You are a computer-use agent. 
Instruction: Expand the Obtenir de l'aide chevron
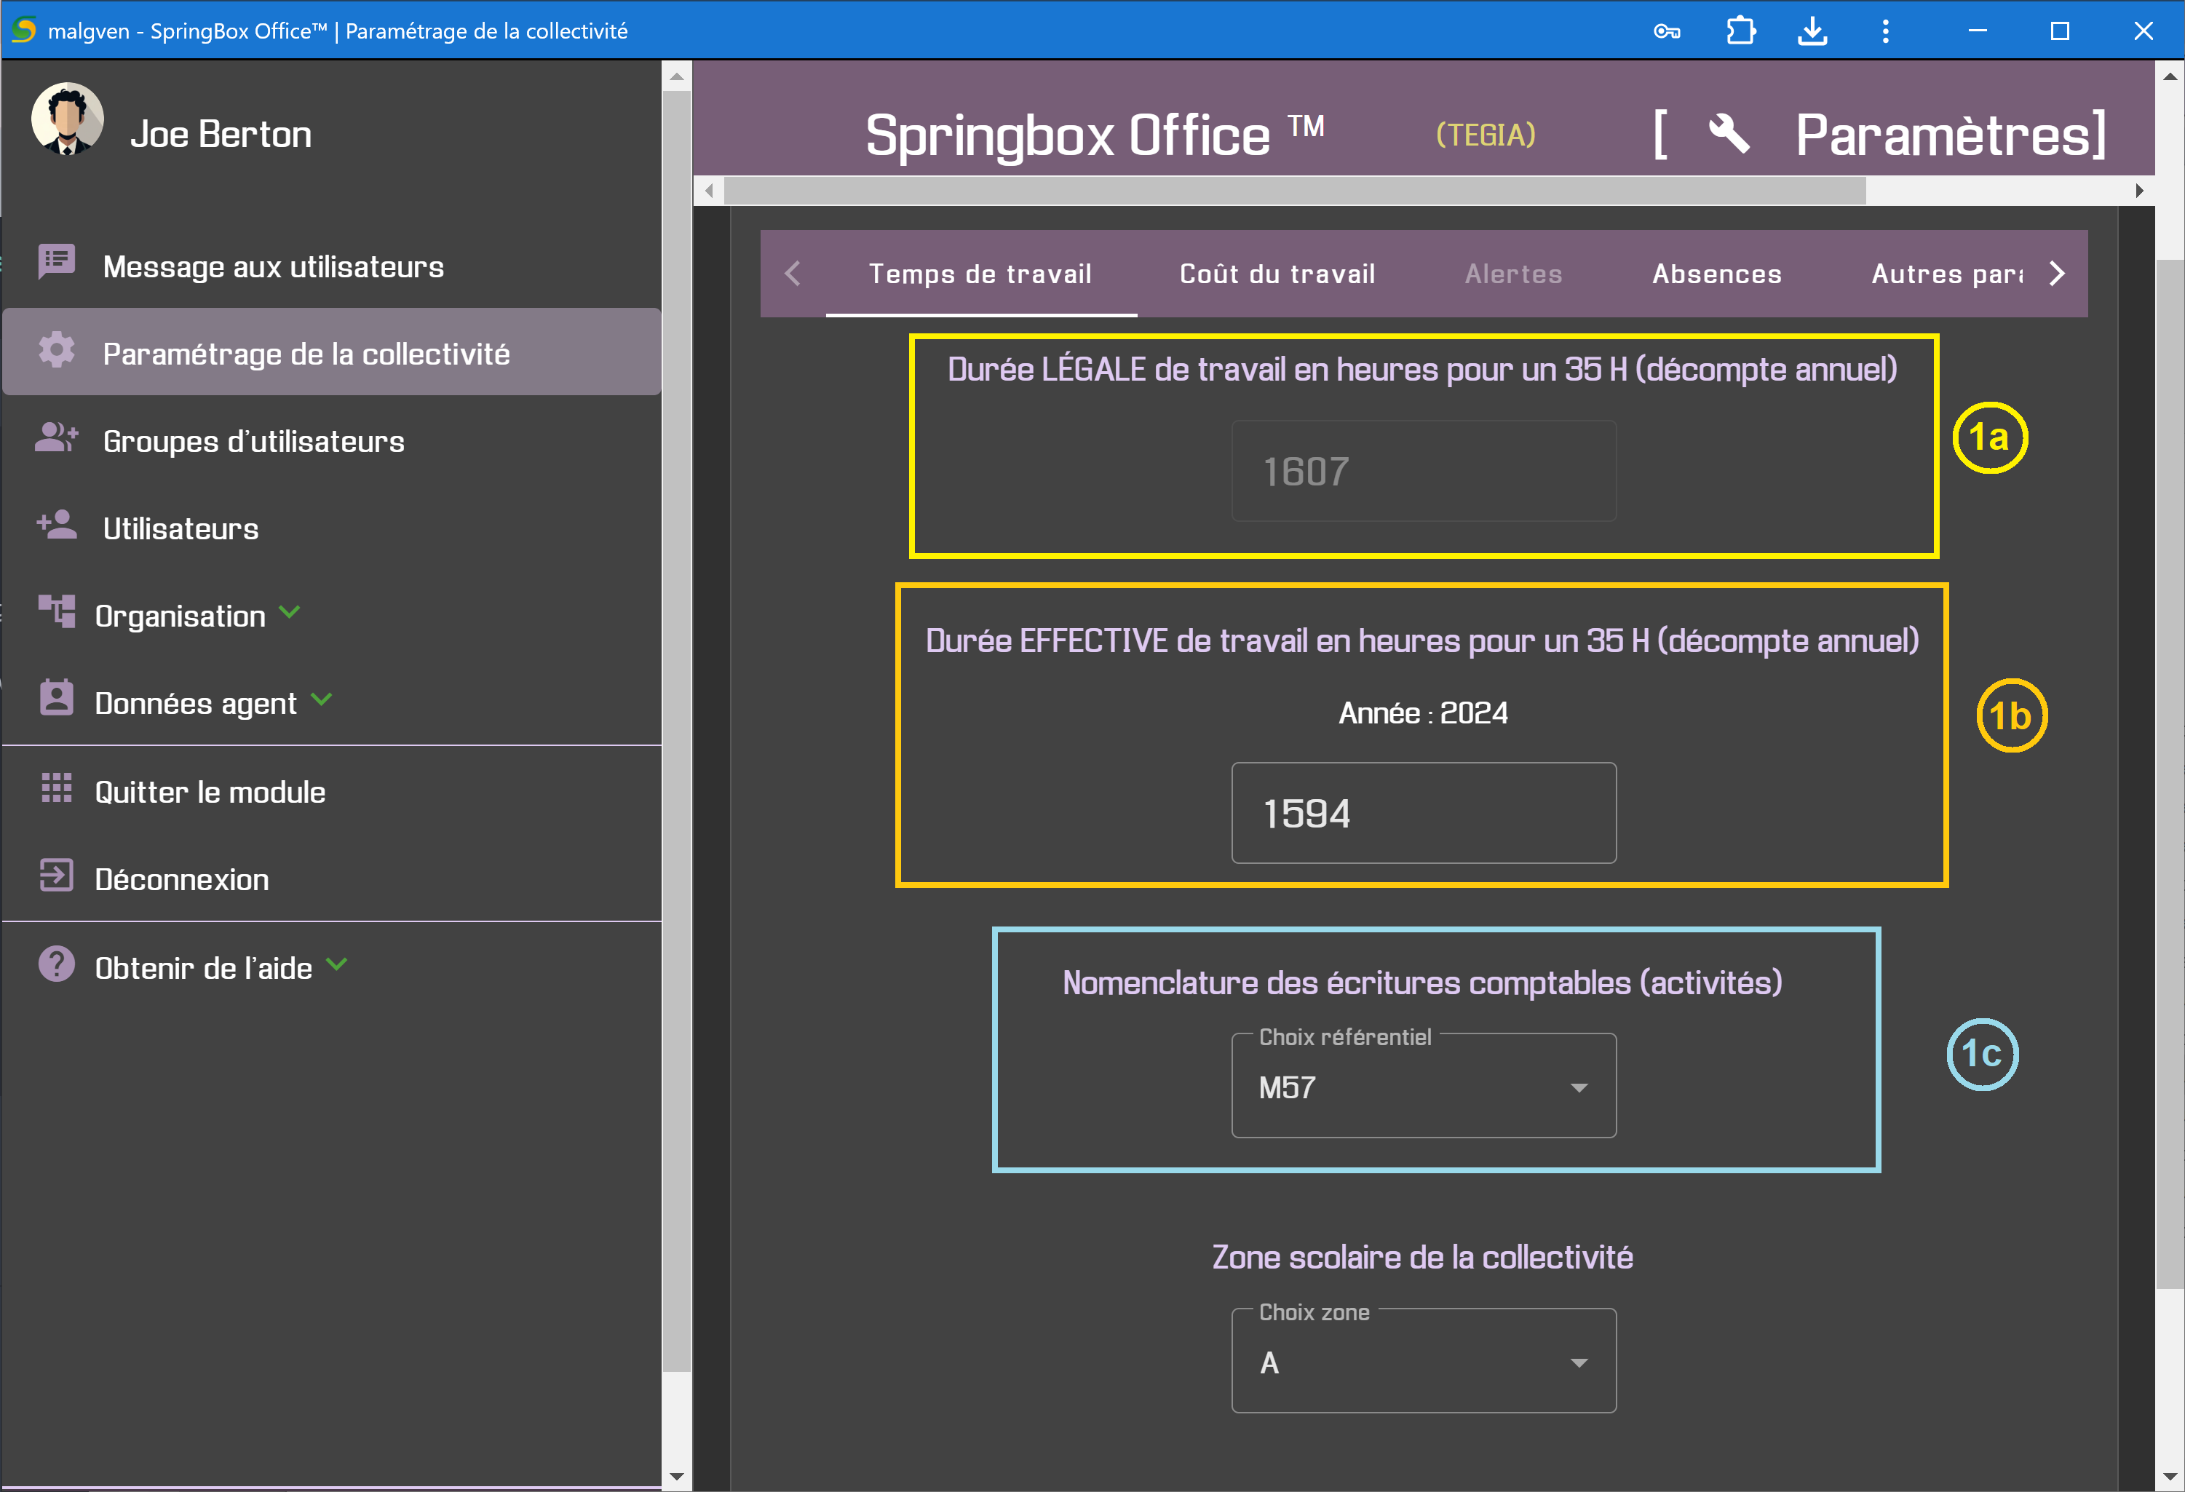click(336, 964)
